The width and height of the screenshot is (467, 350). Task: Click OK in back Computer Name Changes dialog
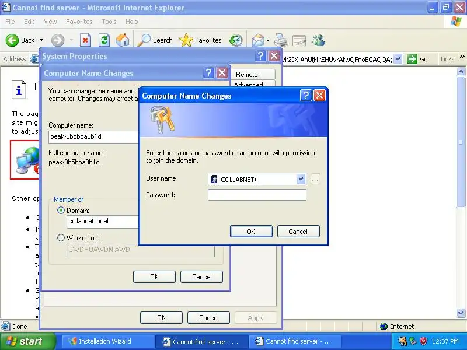coord(154,276)
